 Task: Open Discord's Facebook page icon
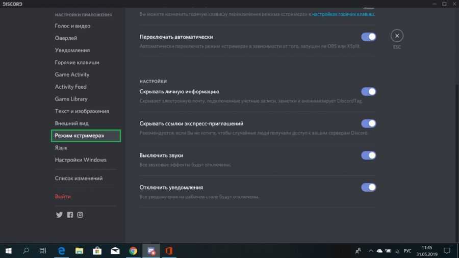(x=70, y=215)
